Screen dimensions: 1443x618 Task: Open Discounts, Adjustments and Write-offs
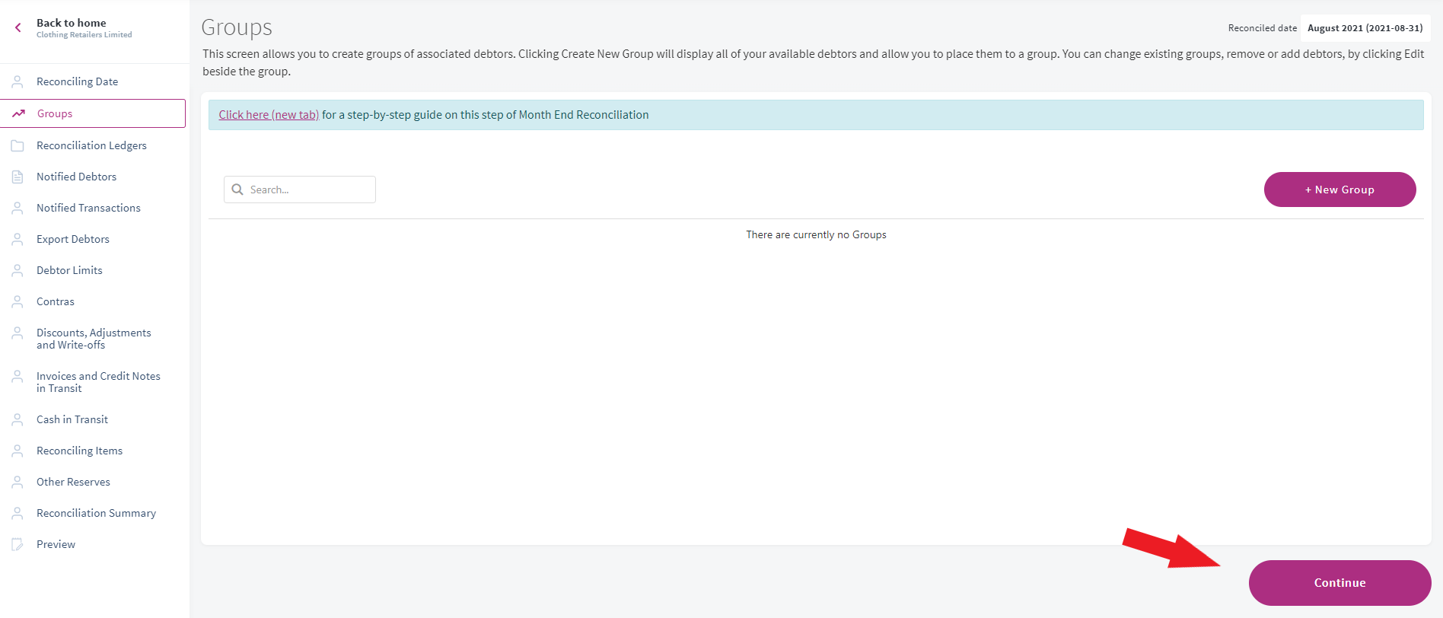tap(94, 339)
